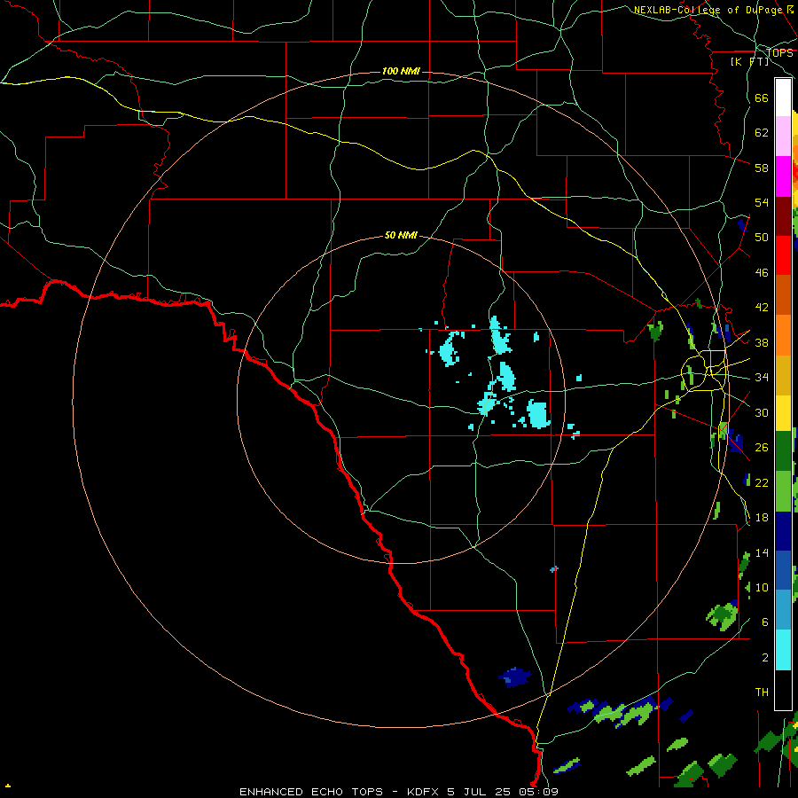Click the "ENHANCED ECHO TOPS" product caption
The image size is (798, 798).
311,792
